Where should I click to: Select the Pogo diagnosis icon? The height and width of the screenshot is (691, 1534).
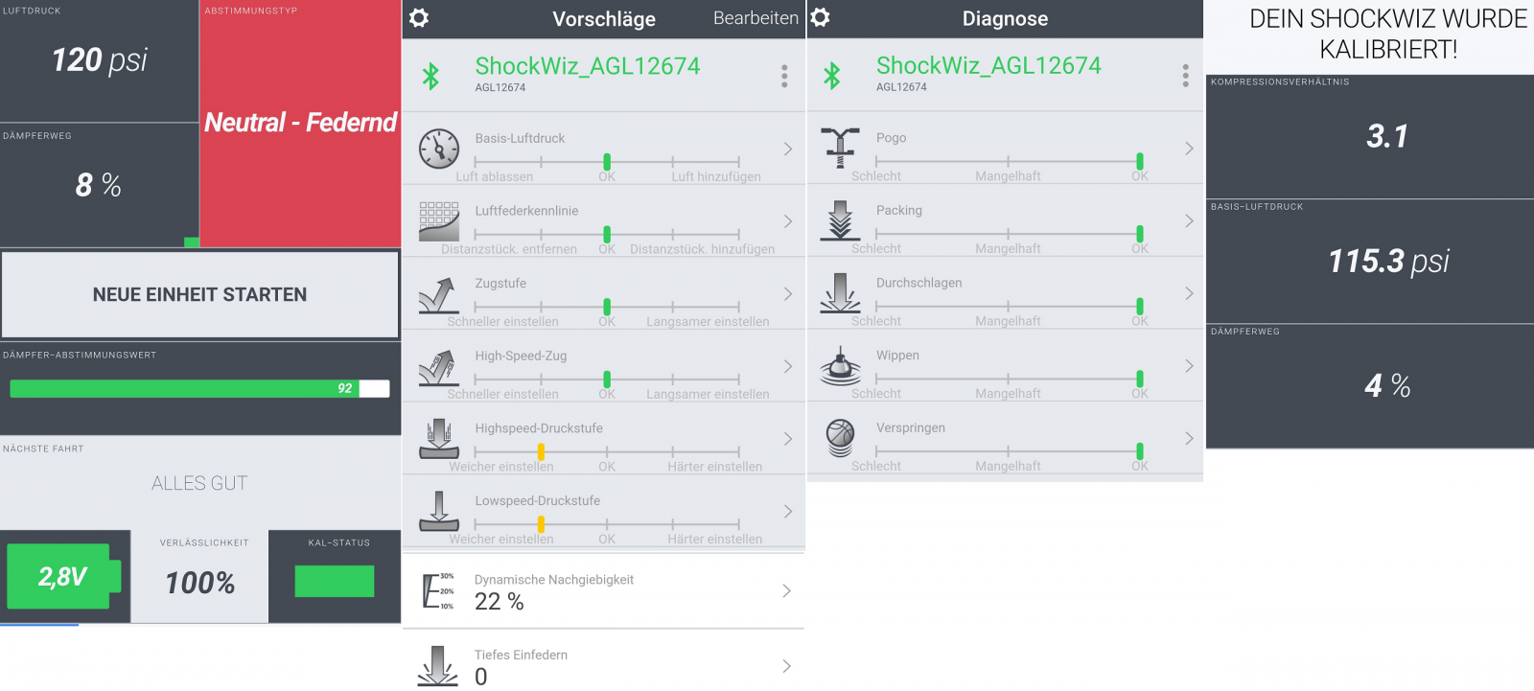point(840,149)
